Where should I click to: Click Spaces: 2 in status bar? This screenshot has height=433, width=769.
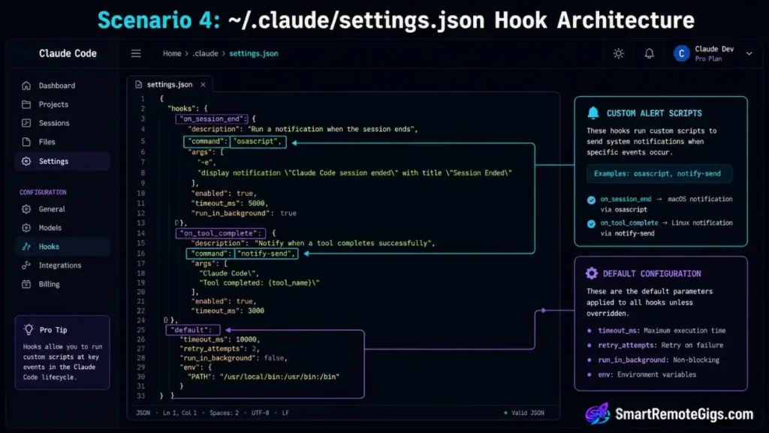[224, 413]
